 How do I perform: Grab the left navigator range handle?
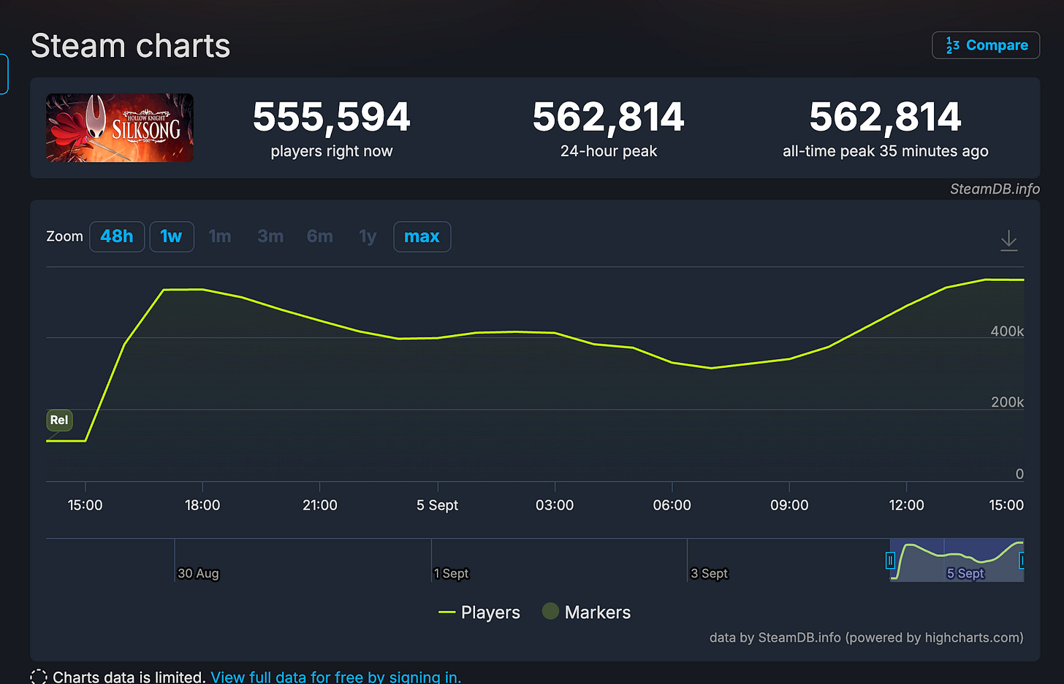coord(890,561)
